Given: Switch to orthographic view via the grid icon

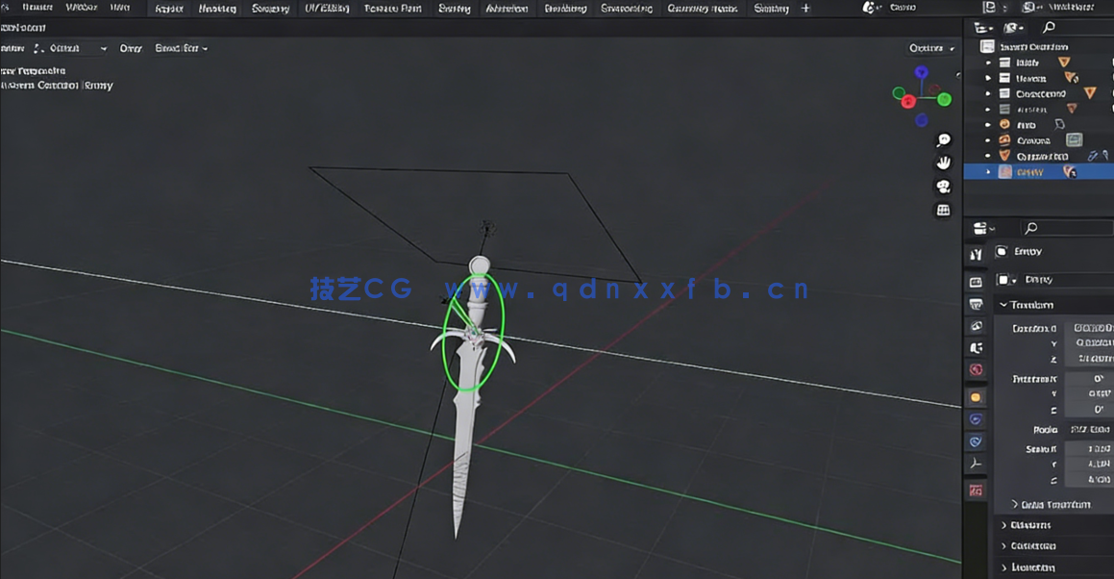Looking at the screenshot, I should pos(943,210).
